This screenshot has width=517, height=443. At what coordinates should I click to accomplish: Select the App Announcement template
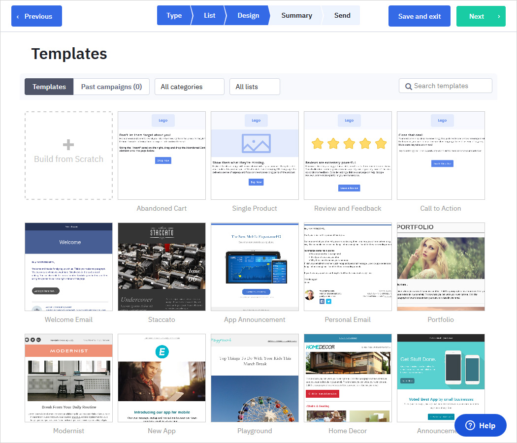pyautogui.click(x=255, y=267)
